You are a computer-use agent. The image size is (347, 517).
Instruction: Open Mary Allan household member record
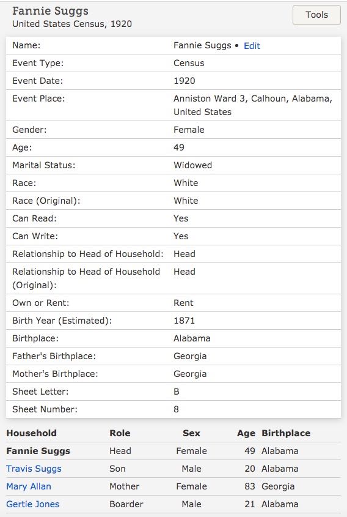(x=29, y=486)
